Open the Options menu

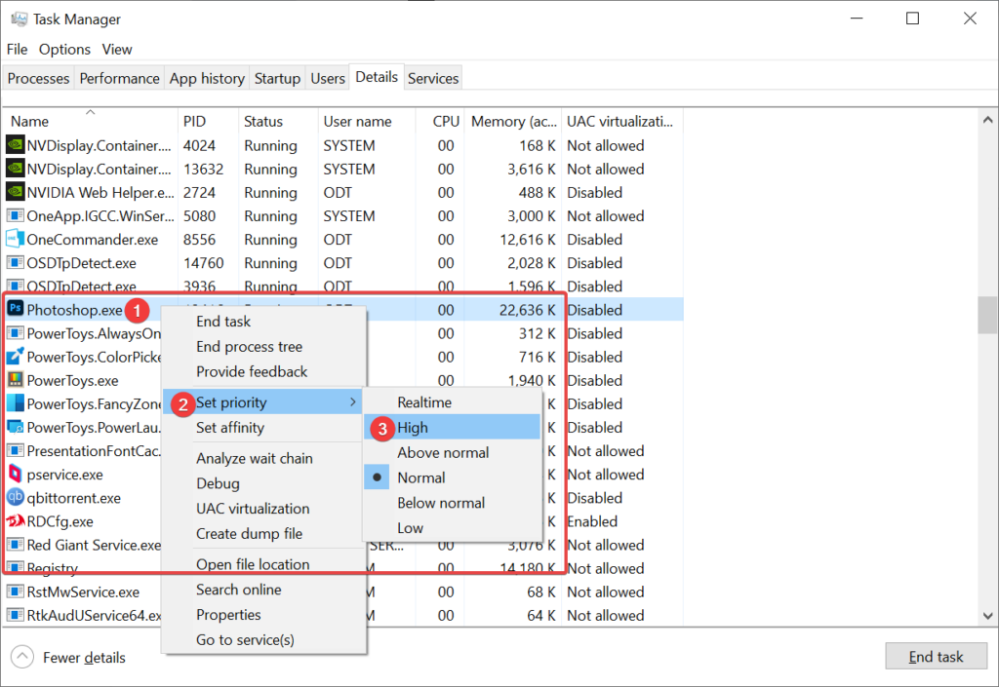tap(64, 49)
